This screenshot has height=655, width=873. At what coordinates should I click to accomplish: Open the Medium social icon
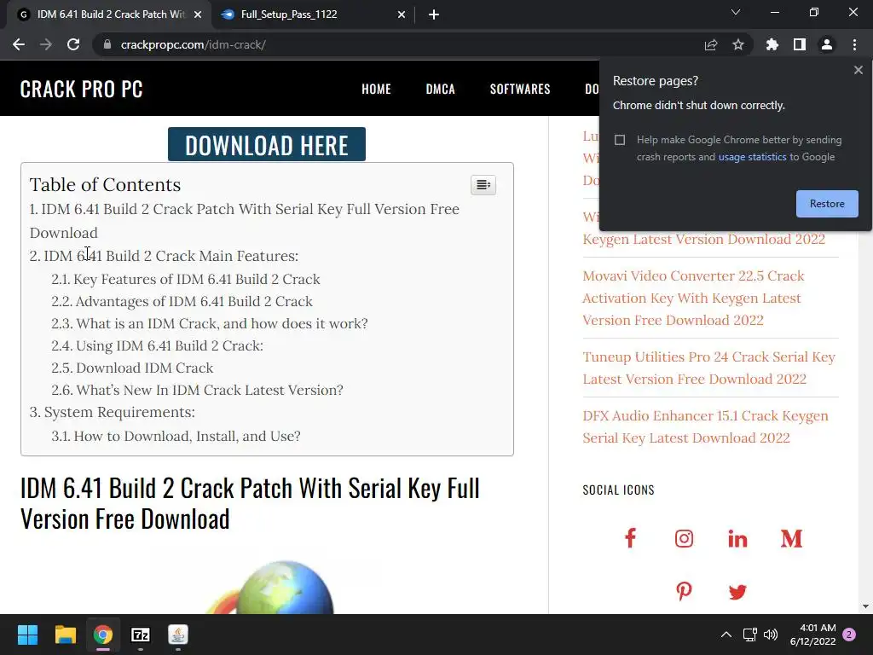pos(791,538)
